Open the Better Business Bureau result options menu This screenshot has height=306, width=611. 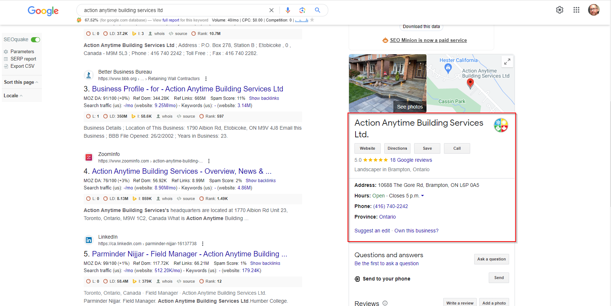206,79
